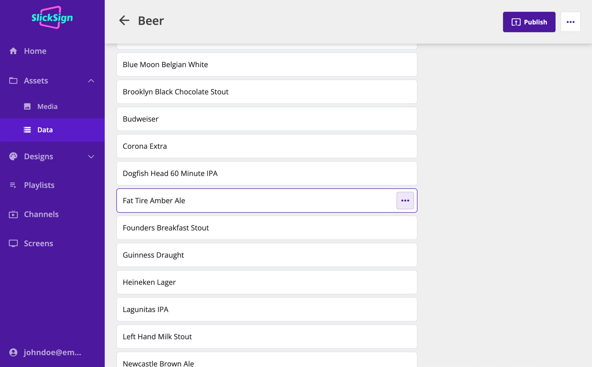This screenshot has width=592, height=367.
Task: Click the Designs palette icon
Action: click(13, 156)
